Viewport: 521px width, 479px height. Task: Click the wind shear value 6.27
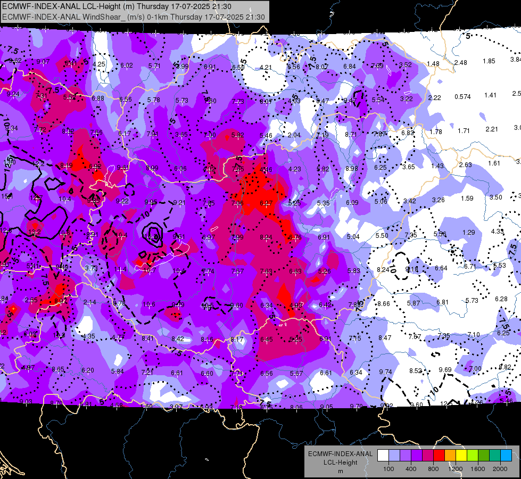[x=266, y=203]
